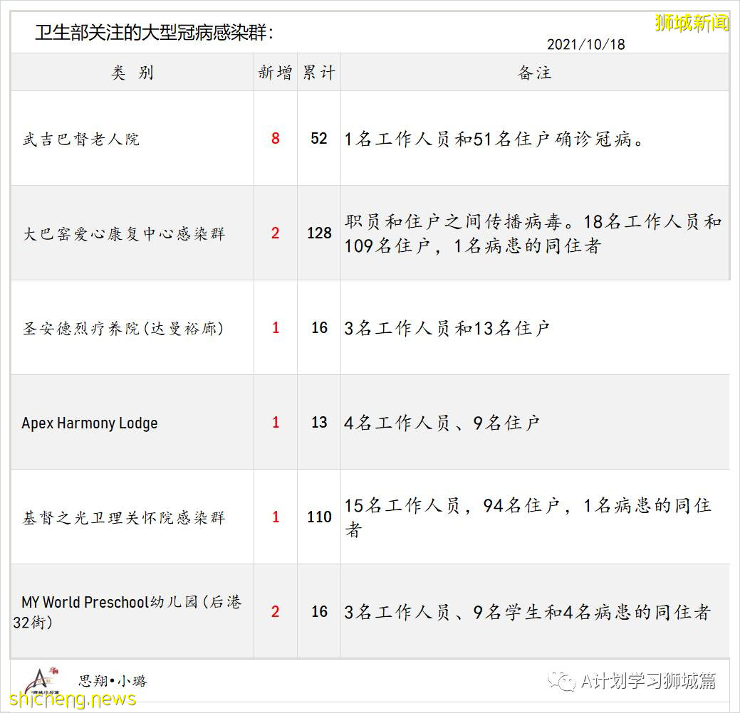The width and height of the screenshot is (740, 713).
Task: Click the 新增 column header
Action: tap(273, 72)
